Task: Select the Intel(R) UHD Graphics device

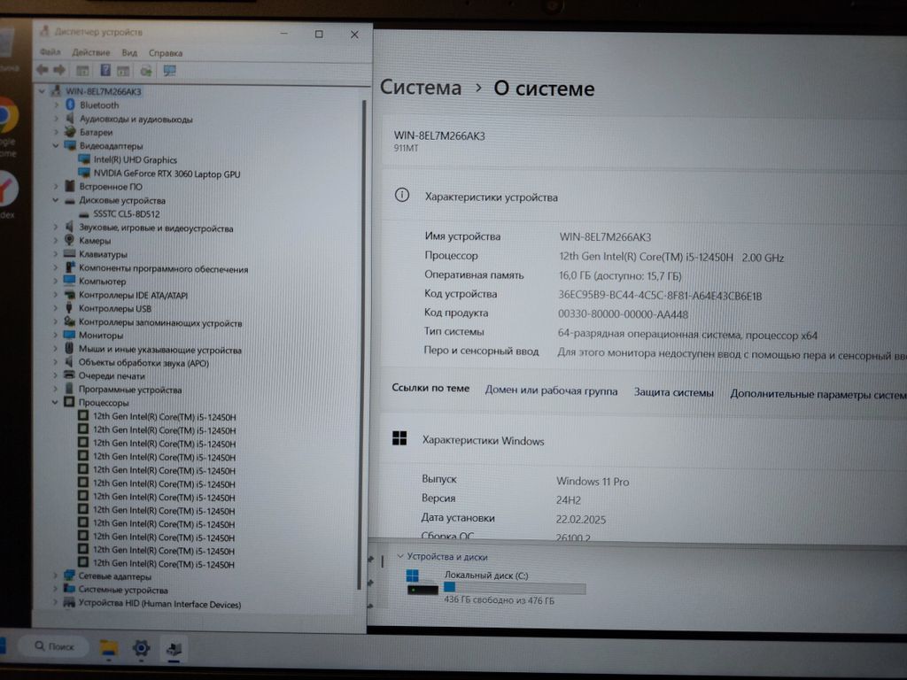Action: [x=135, y=159]
